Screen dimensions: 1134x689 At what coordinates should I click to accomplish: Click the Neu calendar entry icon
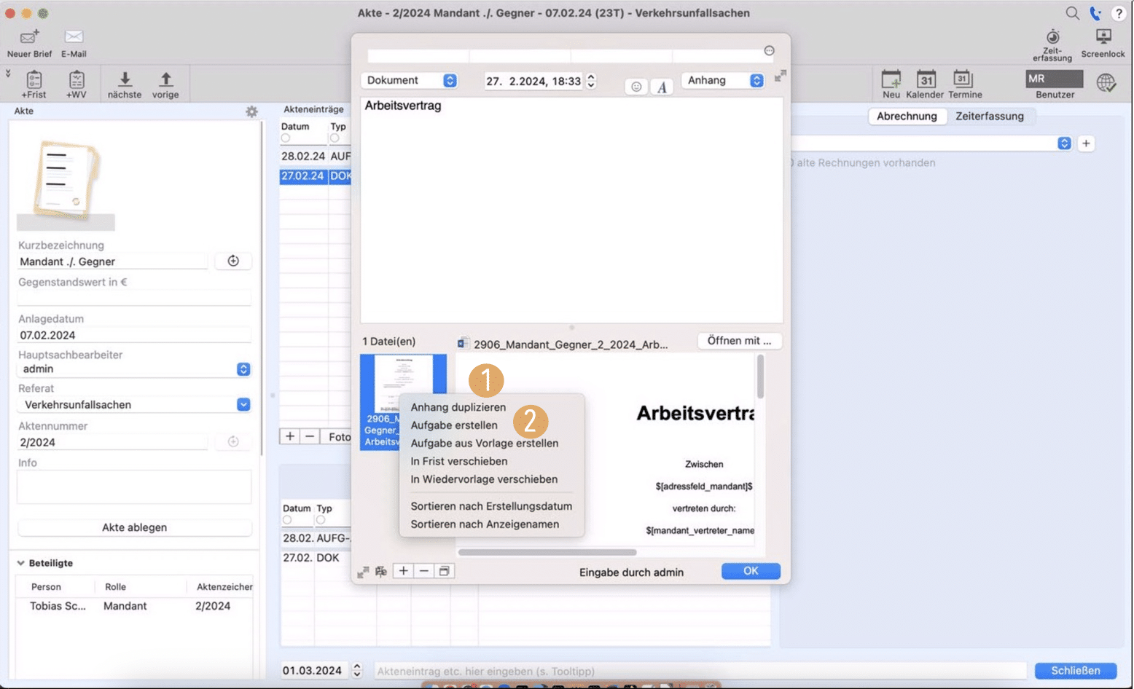point(891,79)
